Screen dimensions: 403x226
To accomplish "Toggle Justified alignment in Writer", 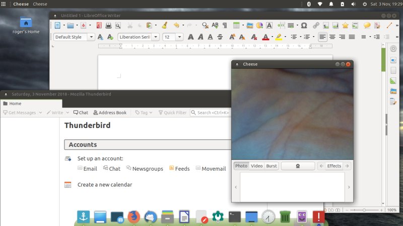I will pos(352,37).
